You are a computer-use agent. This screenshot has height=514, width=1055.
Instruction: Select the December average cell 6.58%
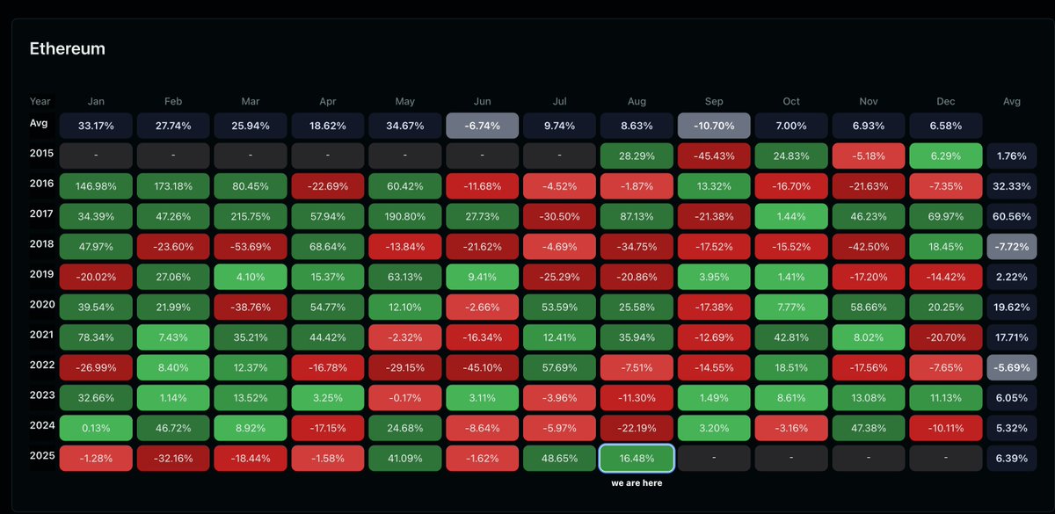[x=946, y=127]
